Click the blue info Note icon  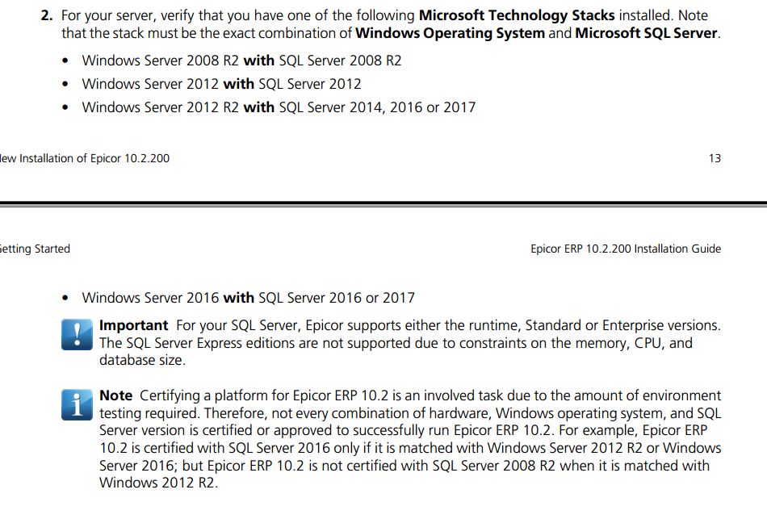[x=78, y=404]
